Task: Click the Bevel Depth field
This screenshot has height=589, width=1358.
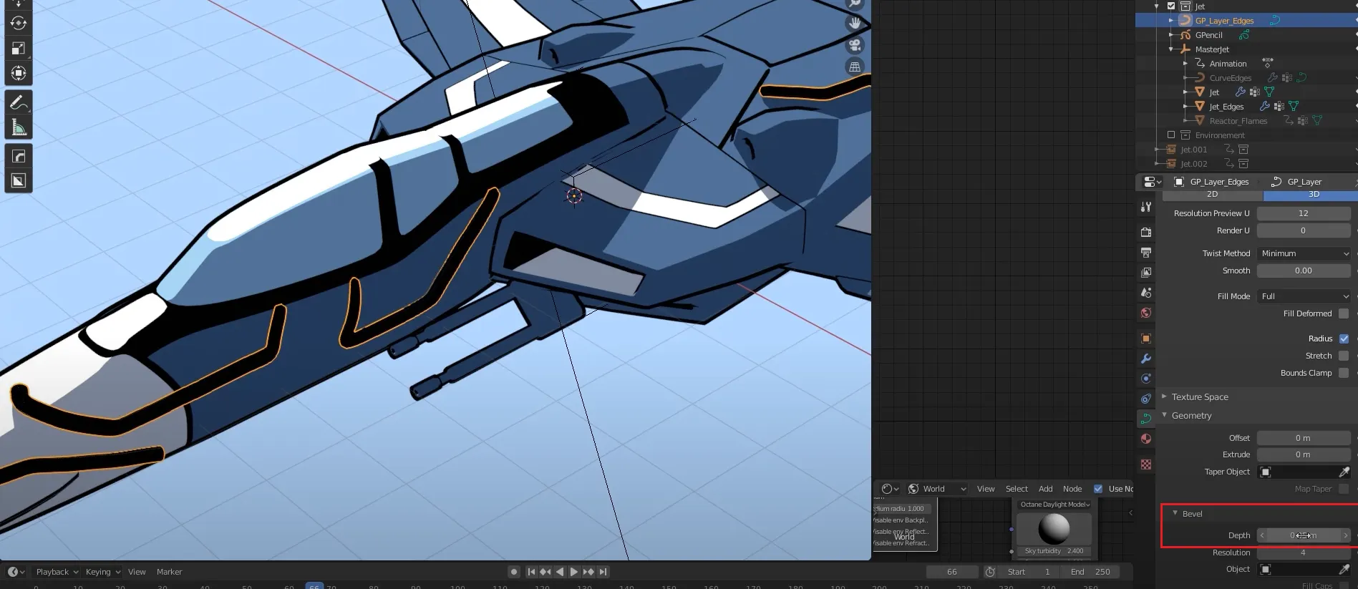Action: click(1303, 535)
